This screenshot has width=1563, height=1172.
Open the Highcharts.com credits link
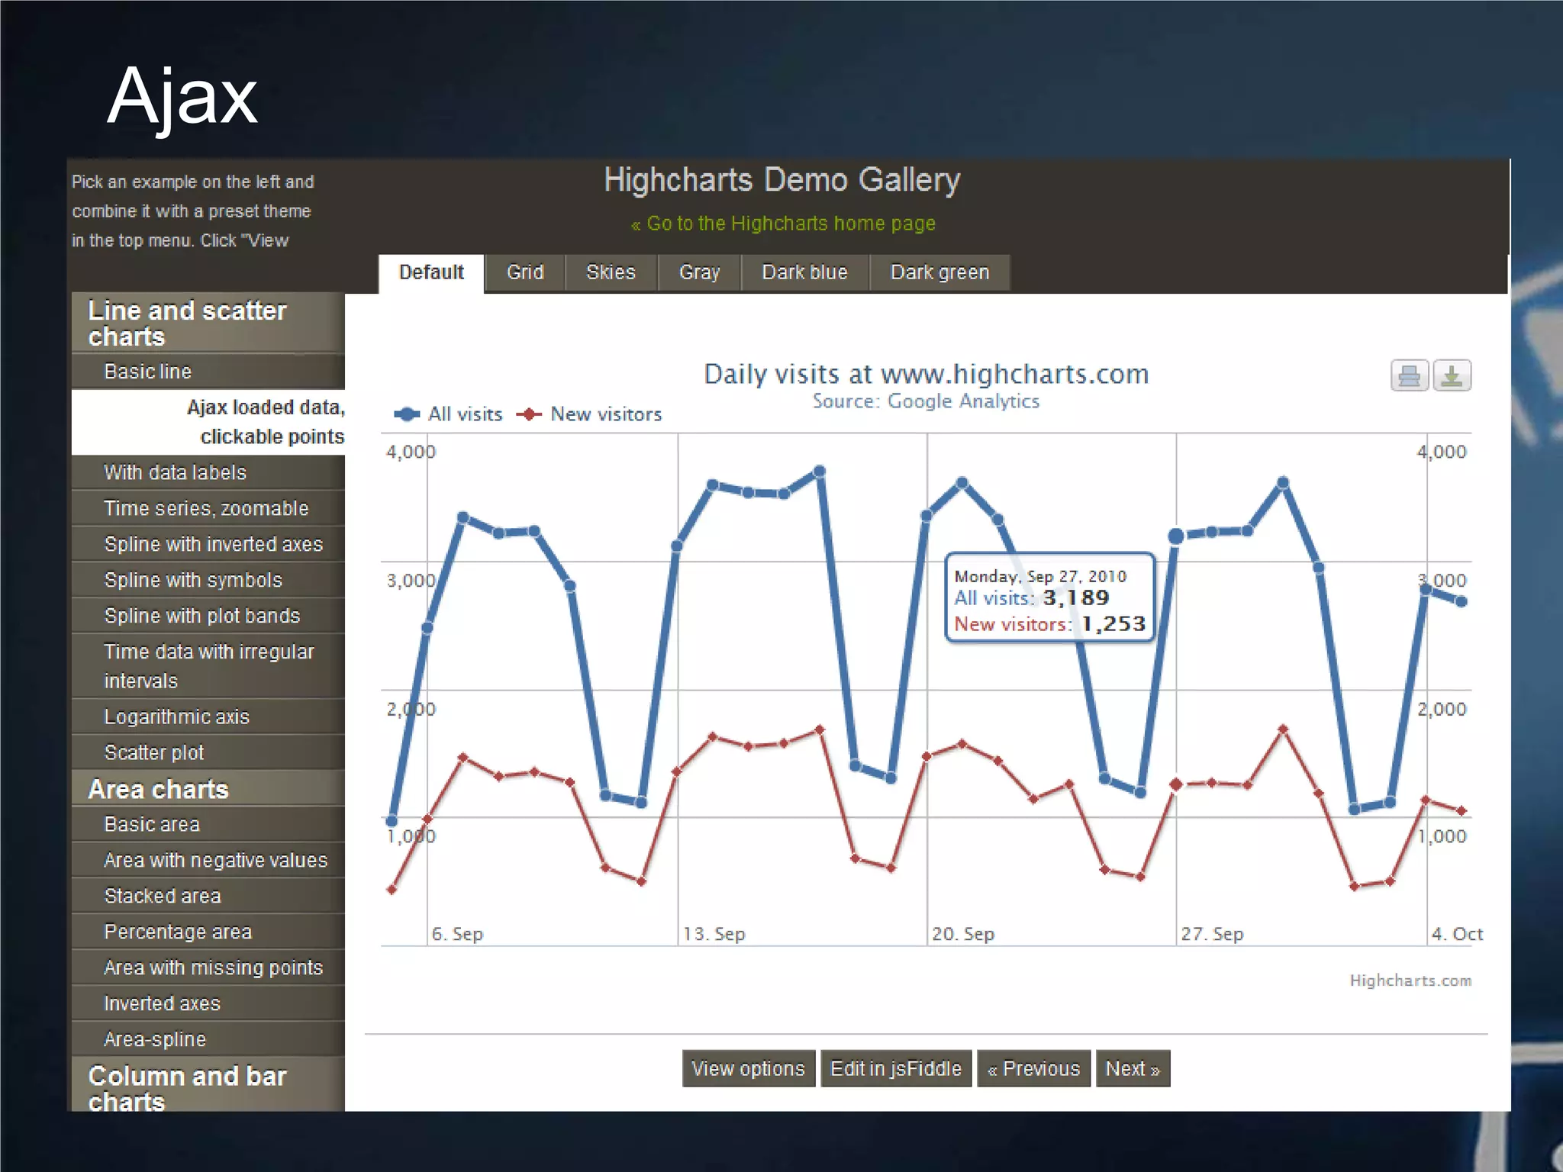point(1410,980)
